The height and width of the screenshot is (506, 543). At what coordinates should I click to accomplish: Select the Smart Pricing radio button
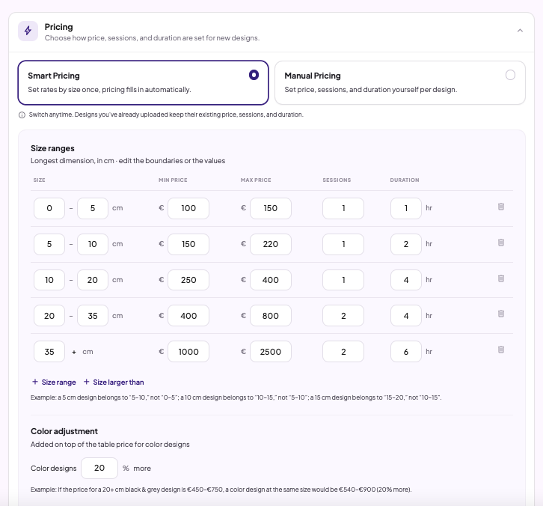(254, 75)
